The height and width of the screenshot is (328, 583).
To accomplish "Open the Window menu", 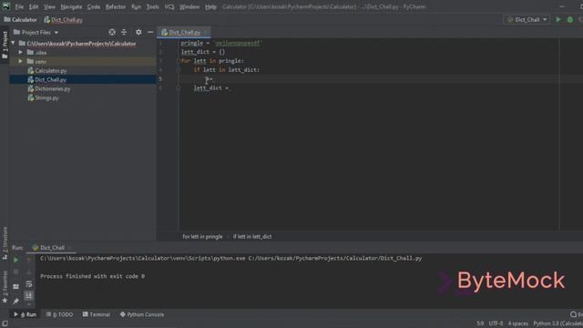I will pyautogui.click(x=189, y=6).
